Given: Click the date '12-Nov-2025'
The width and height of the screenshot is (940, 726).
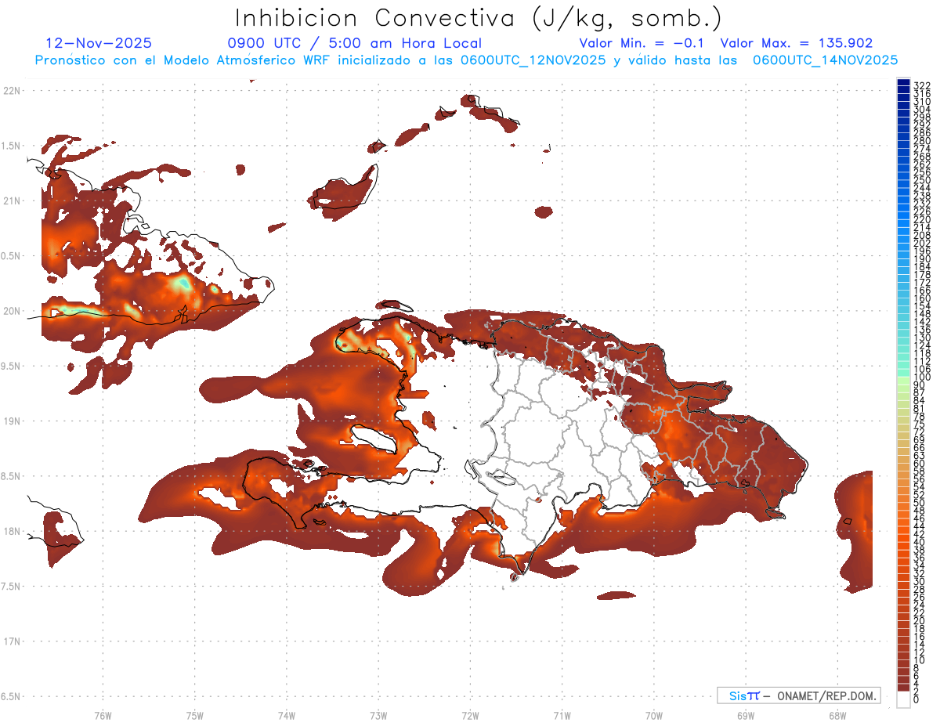Looking at the screenshot, I should point(99,43).
